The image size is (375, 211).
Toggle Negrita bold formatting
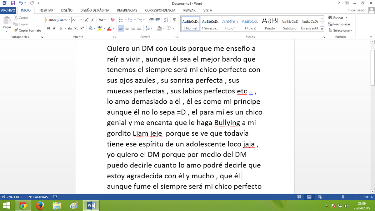[49, 28]
